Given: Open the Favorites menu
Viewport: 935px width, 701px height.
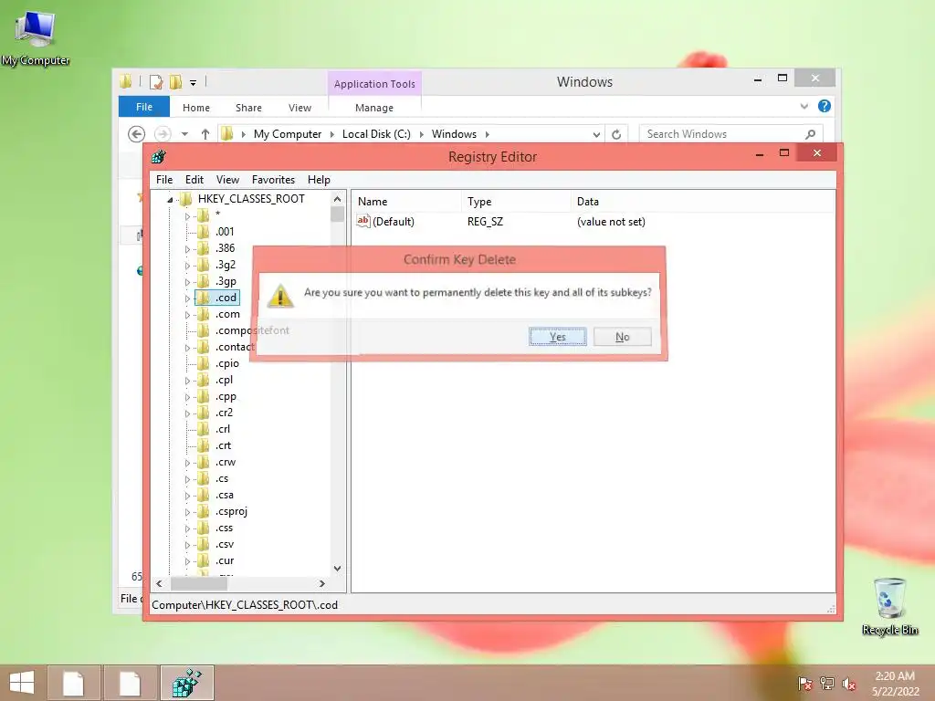Looking at the screenshot, I should (273, 180).
